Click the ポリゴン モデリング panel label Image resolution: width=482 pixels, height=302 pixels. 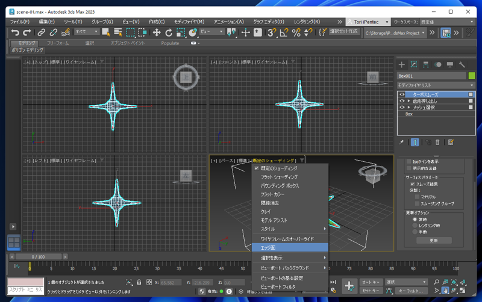(27, 50)
